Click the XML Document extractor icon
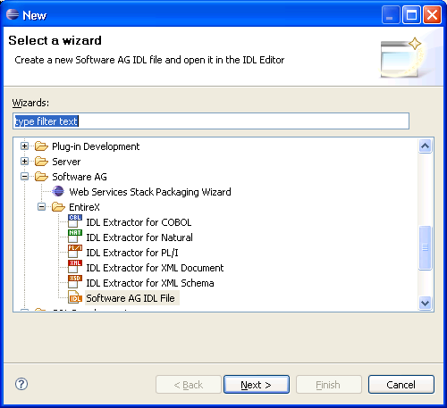The image size is (447, 408). point(75,267)
